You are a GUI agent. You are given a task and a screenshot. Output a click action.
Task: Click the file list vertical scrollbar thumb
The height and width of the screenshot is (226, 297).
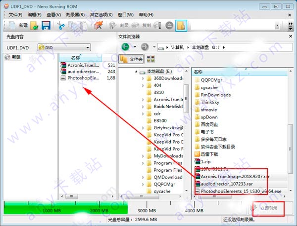pos(290,149)
